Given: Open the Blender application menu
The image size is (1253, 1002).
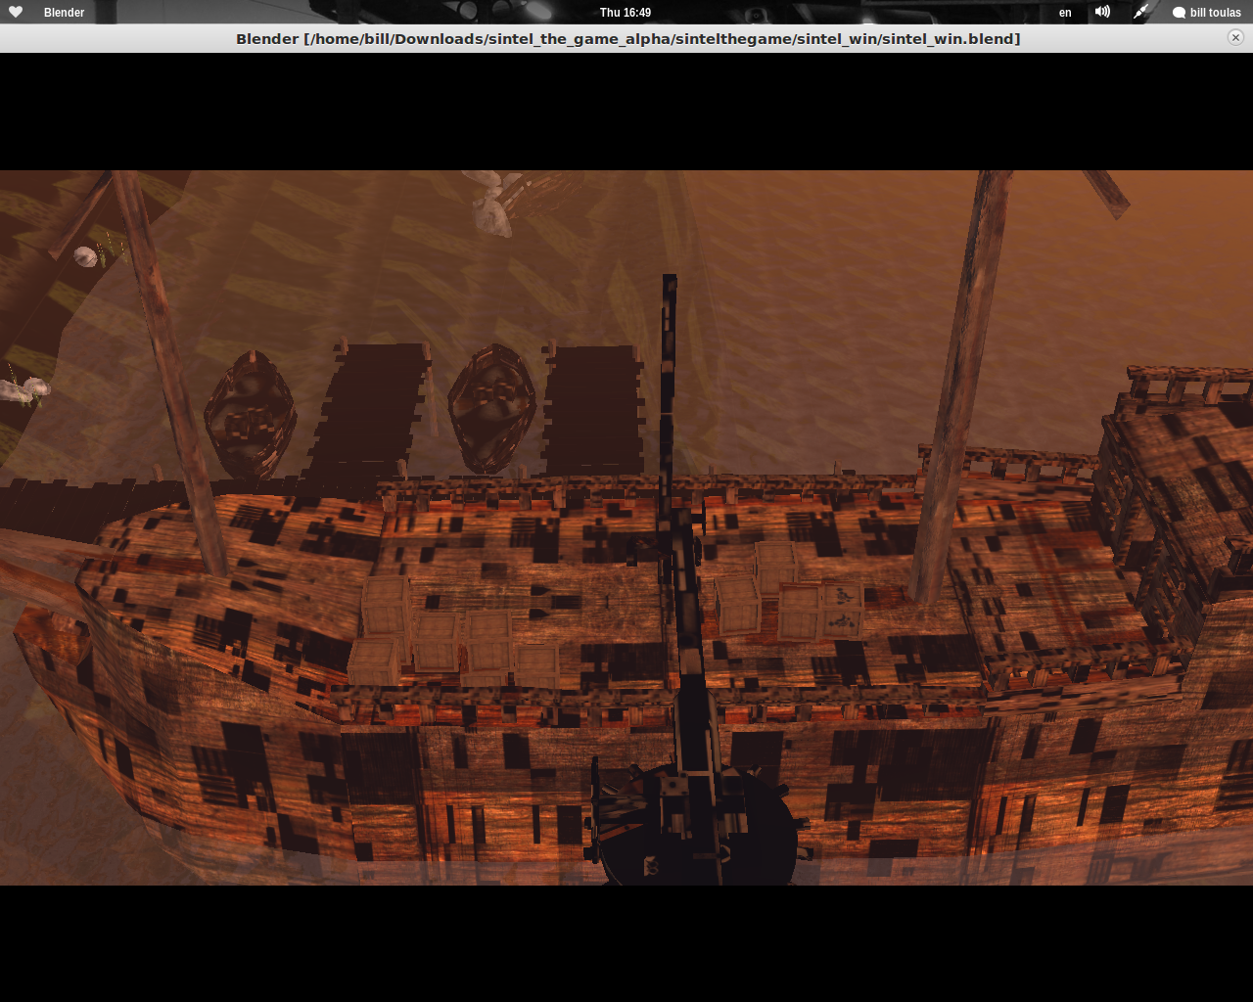Looking at the screenshot, I should 64,13.
